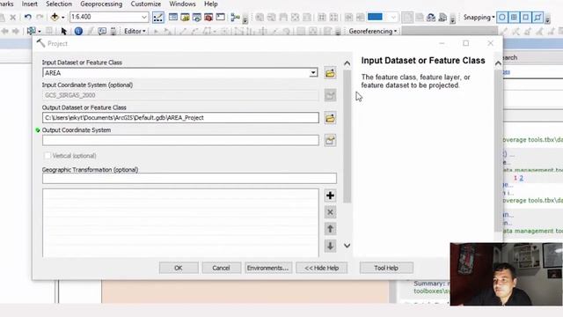Open the Editor dropdown menu
This screenshot has height=317, width=563.
(135, 32)
